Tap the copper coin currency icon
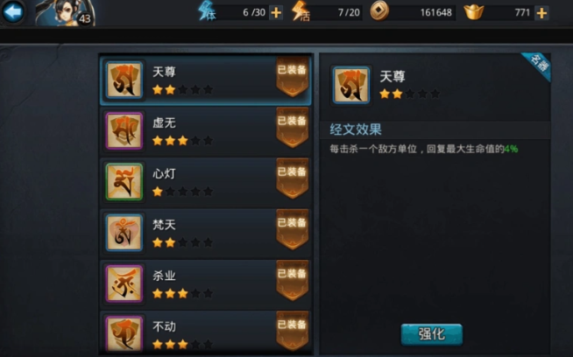This screenshot has width=573, height=357. pyautogui.click(x=379, y=11)
